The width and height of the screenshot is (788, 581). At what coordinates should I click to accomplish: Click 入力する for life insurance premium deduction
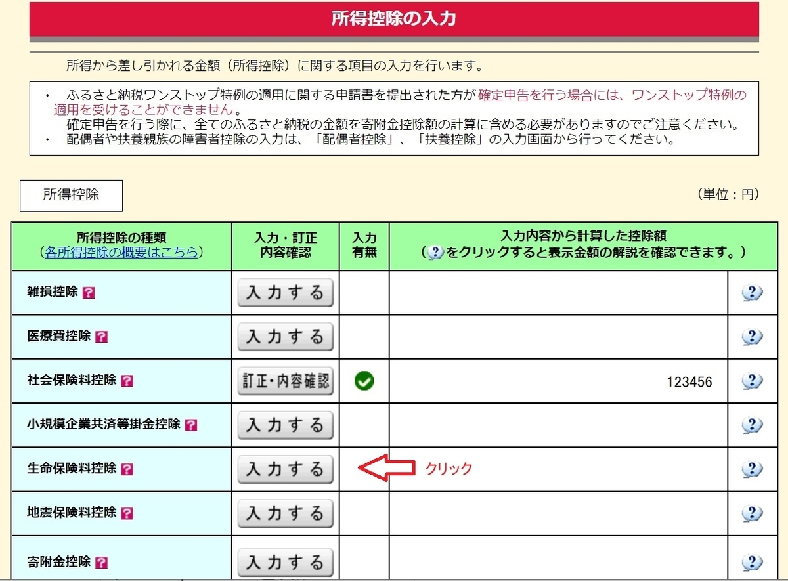pyautogui.click(x=285, y=469)
